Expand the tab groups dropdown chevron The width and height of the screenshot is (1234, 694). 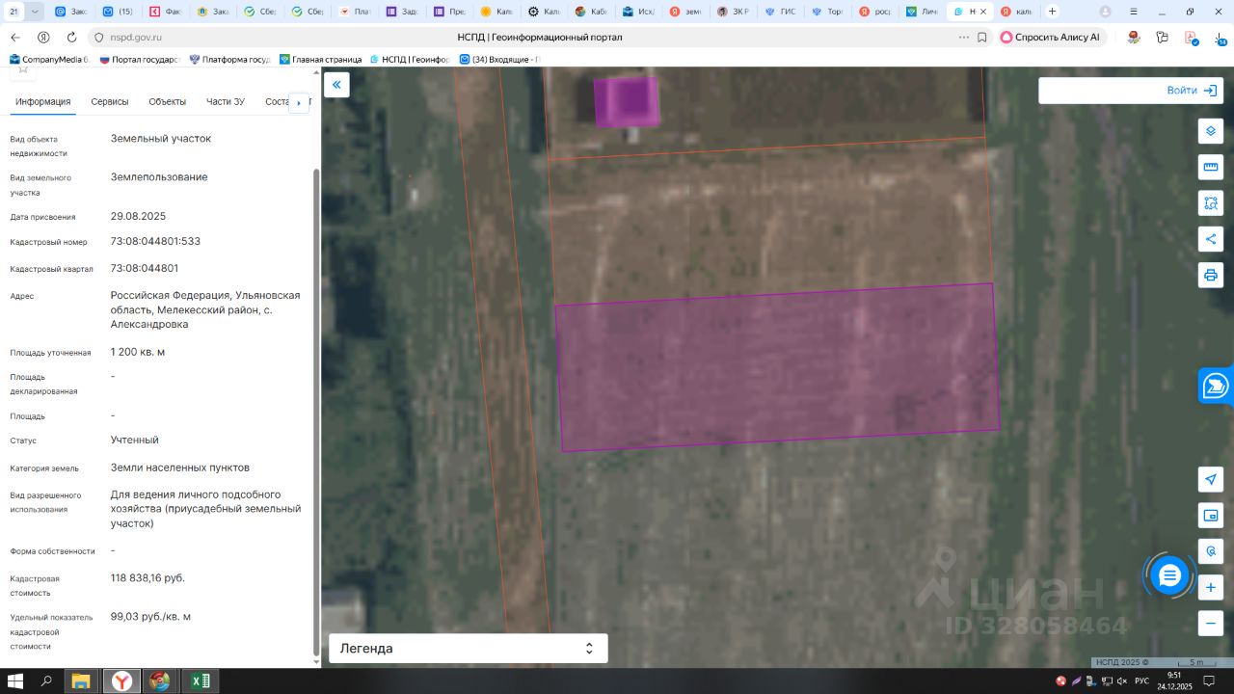point(36,12)
